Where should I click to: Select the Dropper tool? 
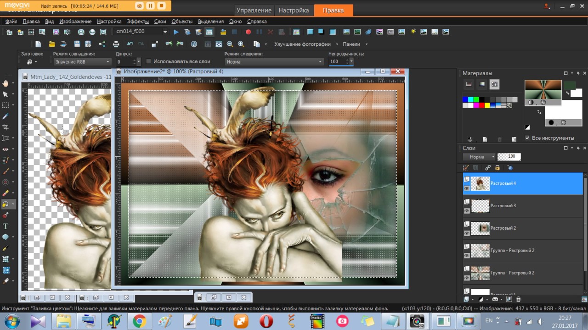[6, 116]
